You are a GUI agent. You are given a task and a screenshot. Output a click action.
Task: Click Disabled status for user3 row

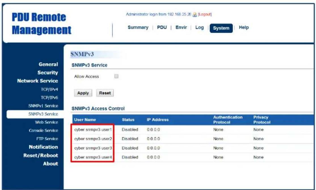pos(130,148)
